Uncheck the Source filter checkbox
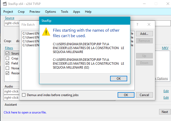Screen dimensions: 171x121 [7, 53]
